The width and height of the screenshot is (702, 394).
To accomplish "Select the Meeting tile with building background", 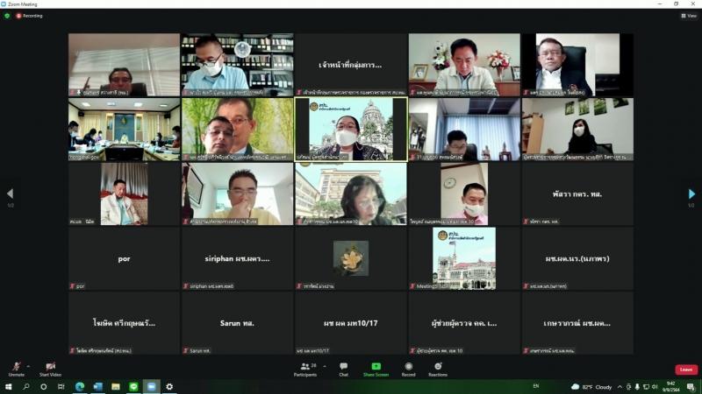I will click(464, 258).
